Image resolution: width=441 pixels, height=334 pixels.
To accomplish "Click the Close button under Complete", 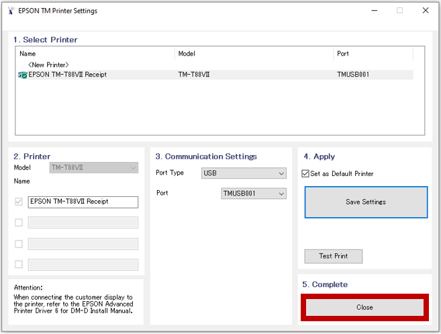I will 364,307.
